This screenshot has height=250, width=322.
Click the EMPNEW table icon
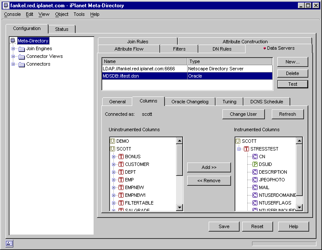pyautogui.click(x=121, y=187)
